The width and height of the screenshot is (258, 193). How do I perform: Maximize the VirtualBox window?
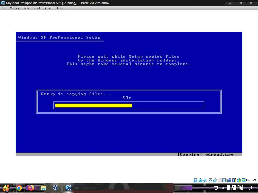(241, 3)
